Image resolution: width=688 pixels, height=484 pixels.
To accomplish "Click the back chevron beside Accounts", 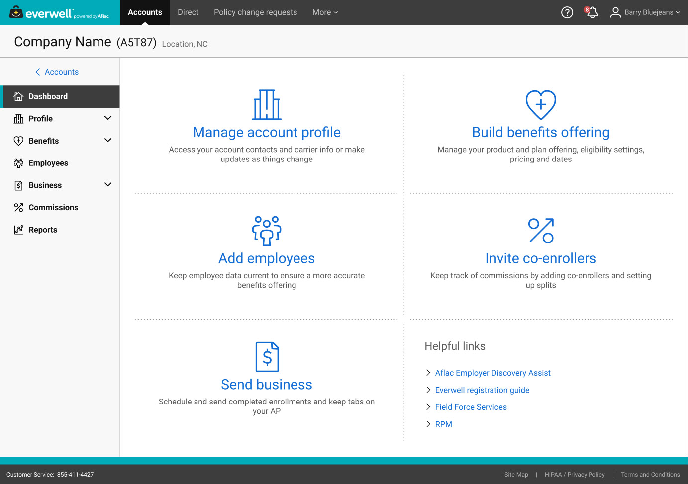I will click(x=37, y=72).
